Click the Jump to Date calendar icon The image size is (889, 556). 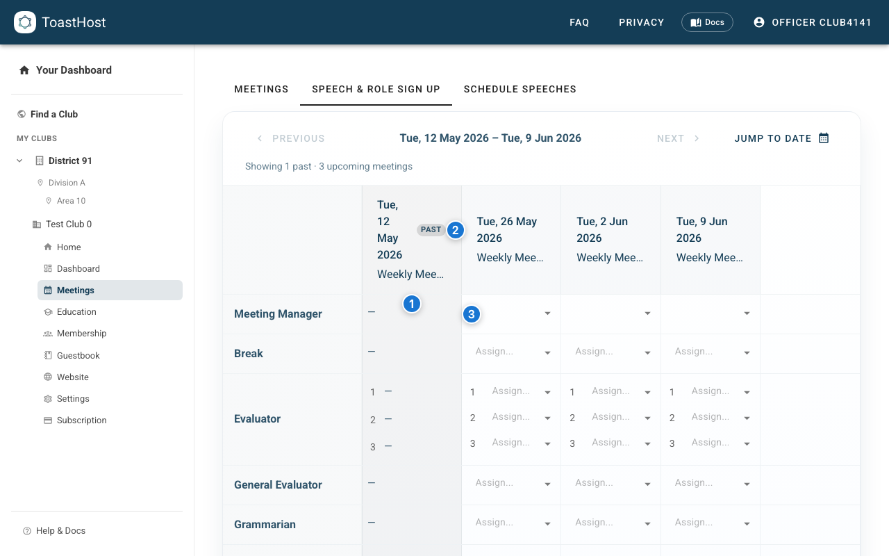pos(824,138)
